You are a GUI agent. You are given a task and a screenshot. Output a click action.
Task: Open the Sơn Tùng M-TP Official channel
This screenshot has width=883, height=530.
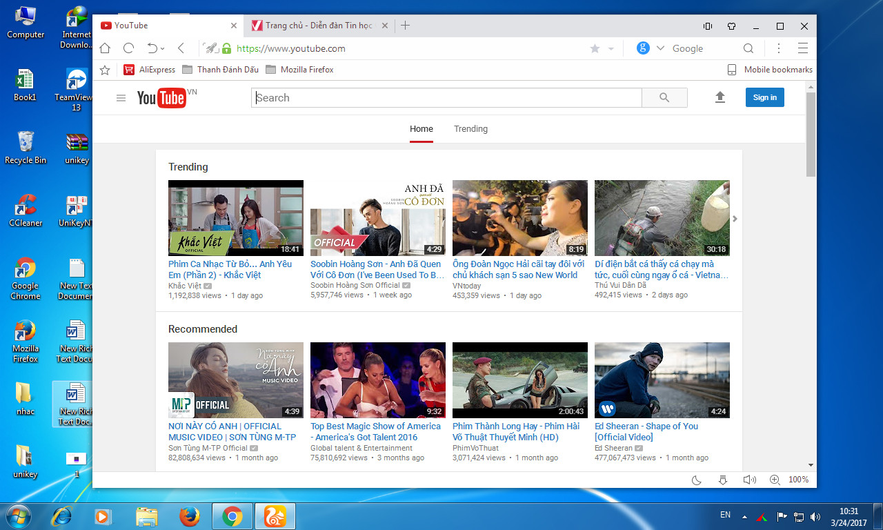point(208,448)
